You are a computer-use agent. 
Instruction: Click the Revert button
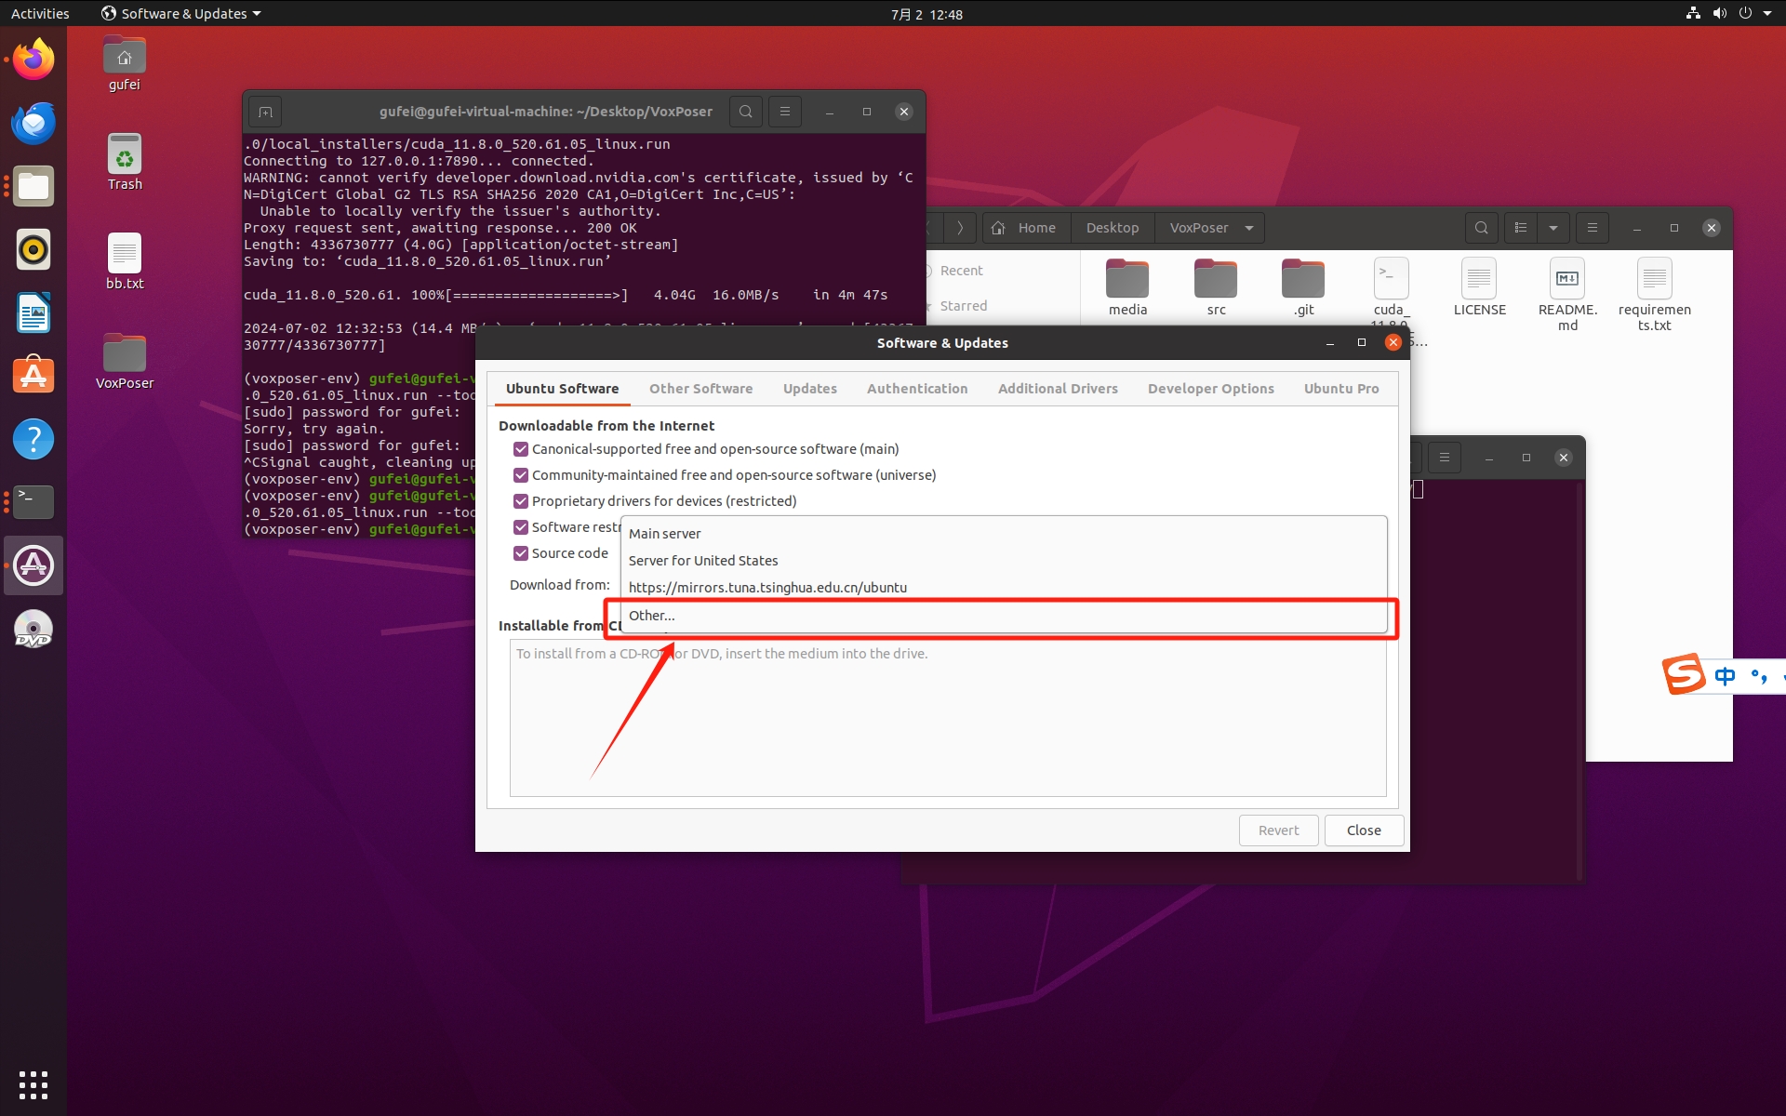[x=1278, y=830]
